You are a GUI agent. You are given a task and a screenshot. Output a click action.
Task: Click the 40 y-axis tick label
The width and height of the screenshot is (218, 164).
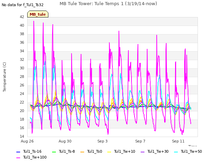(x=22, y=25)
